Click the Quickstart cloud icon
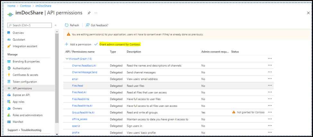This screenshot has width=313, height=137. 9,40
